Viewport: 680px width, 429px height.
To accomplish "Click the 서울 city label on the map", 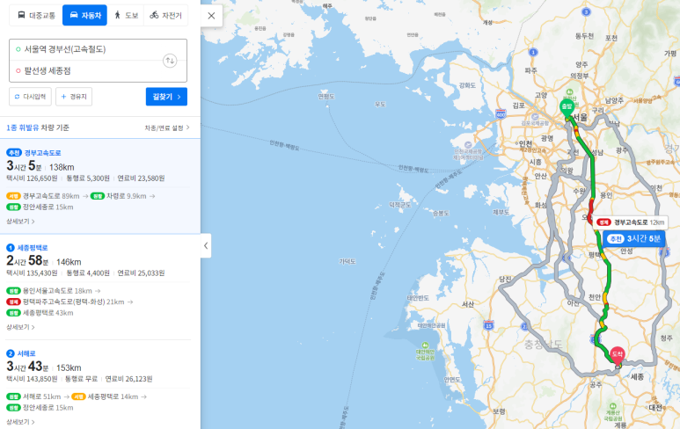I will click(581, 118).
